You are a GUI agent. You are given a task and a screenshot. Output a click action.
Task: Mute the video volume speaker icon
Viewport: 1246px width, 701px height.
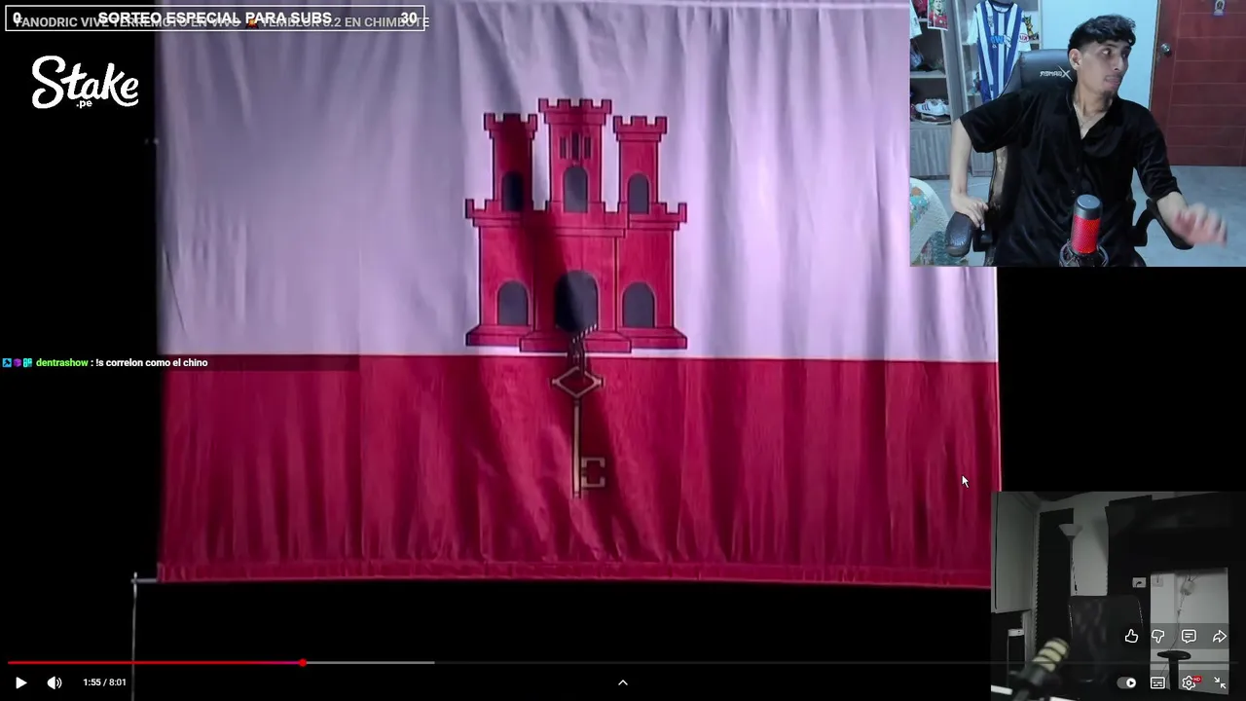tap(55, 683)
